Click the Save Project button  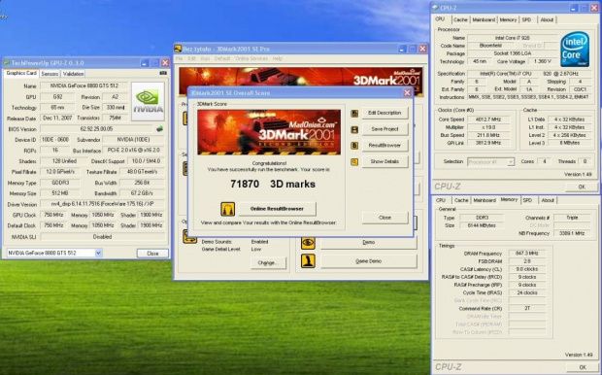[x=385, y=129]
